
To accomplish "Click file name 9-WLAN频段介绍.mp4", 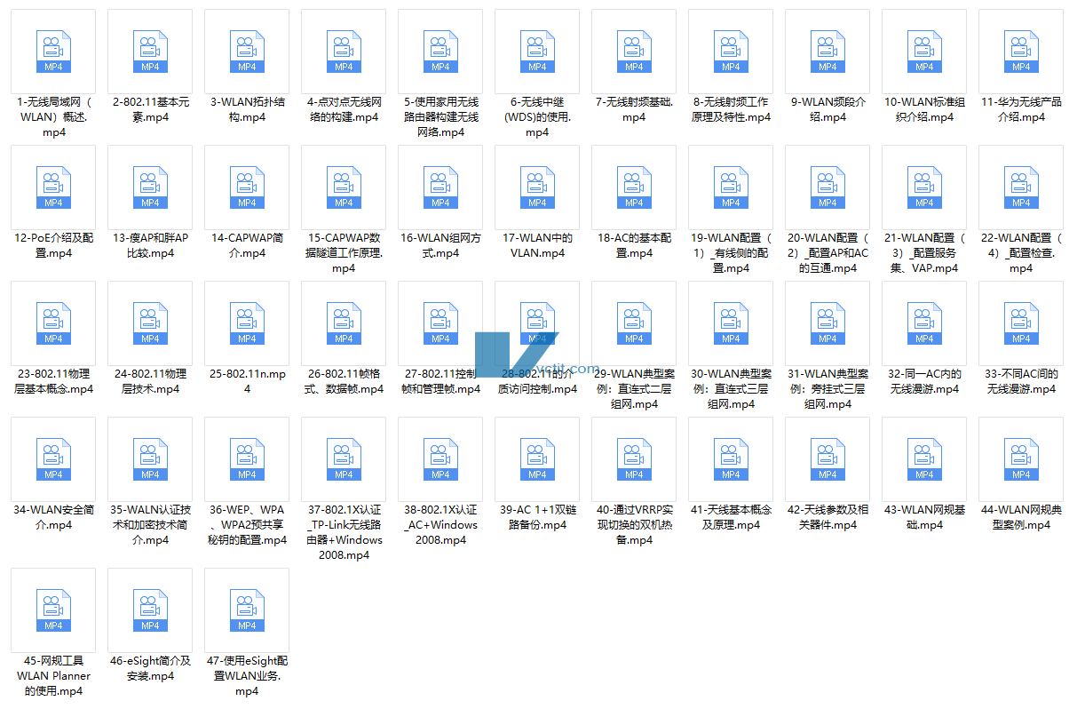I will [828, 109].
